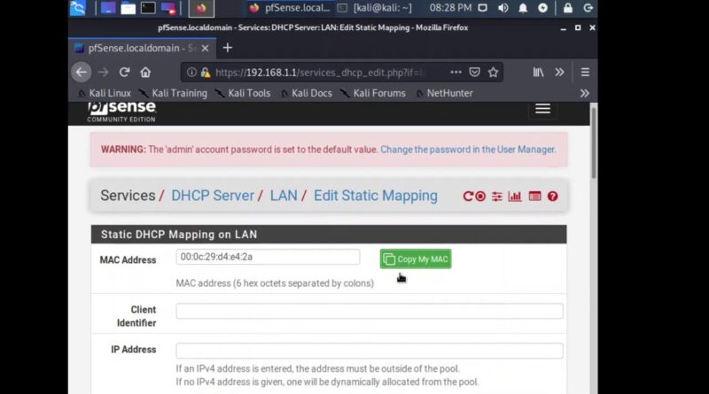
Task: Reload the page with refresh icon
Action: (124, 73)
